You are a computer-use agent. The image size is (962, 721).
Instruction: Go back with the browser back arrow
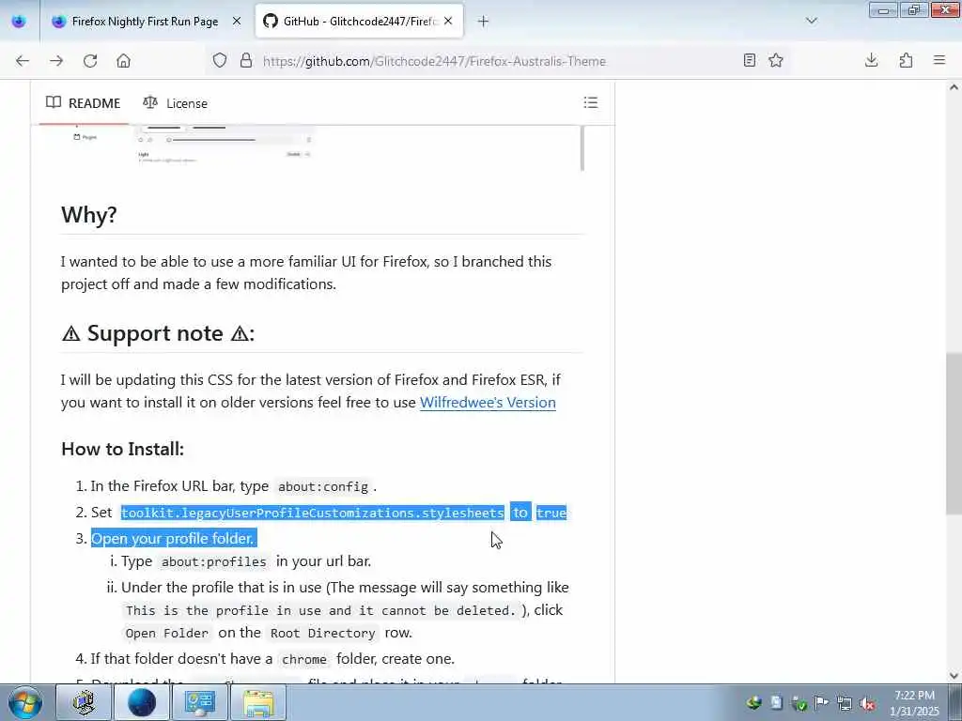point(23,61)
